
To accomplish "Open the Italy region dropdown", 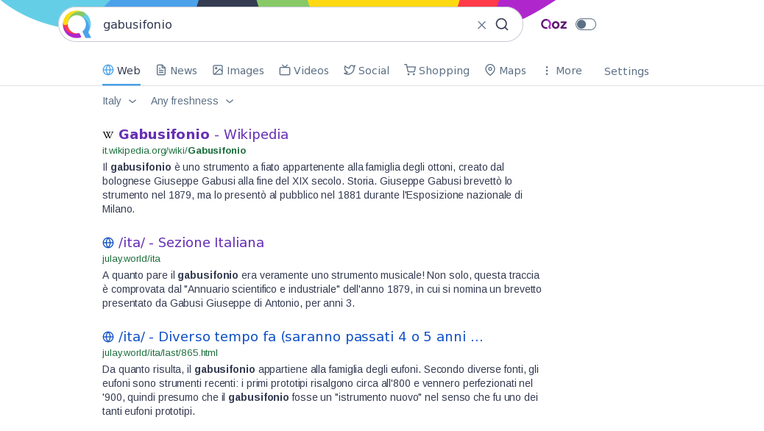I will (x=119, y=101).
